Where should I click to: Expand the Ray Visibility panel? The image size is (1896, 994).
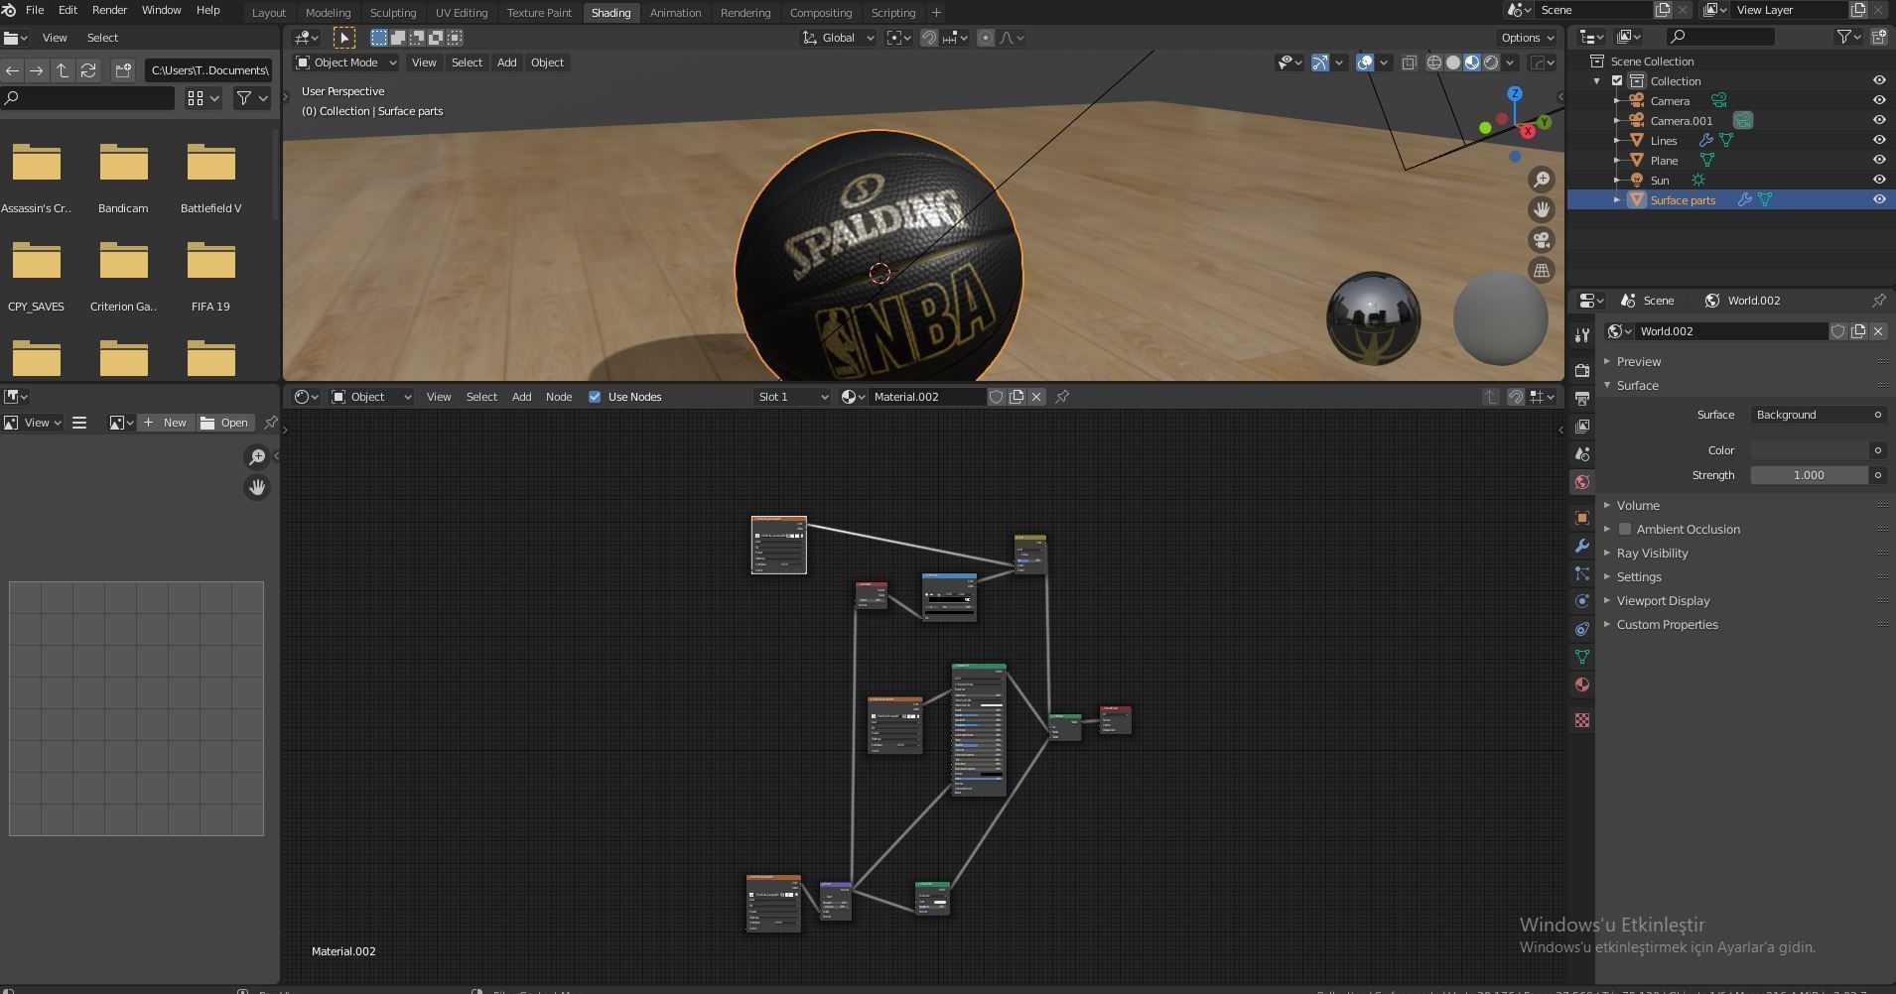tap(1652, 554)
